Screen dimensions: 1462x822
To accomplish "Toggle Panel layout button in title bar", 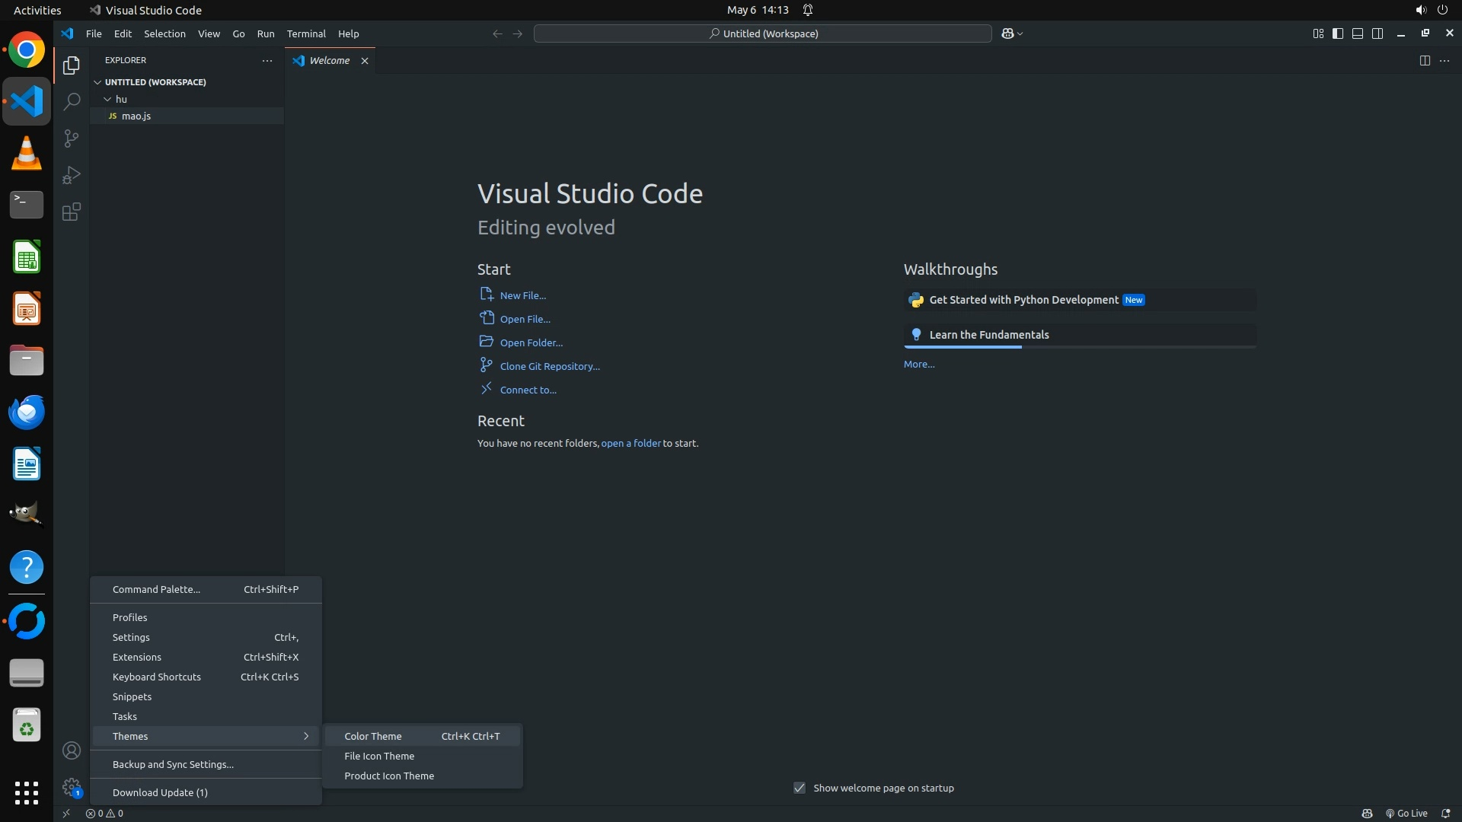I will tap(1358, 33).
